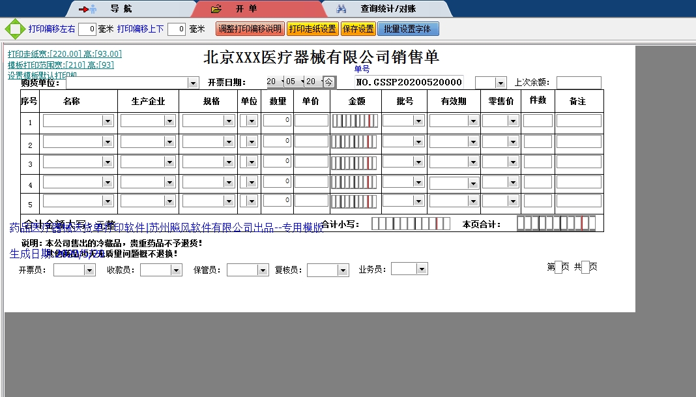The height and width of the screenshot is (397, 696).
Task: Open the 开票员 dropdown
Action: pyautogui.click(x=89, y=269)
